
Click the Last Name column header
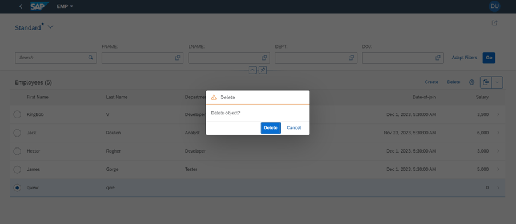coord(117,97)
